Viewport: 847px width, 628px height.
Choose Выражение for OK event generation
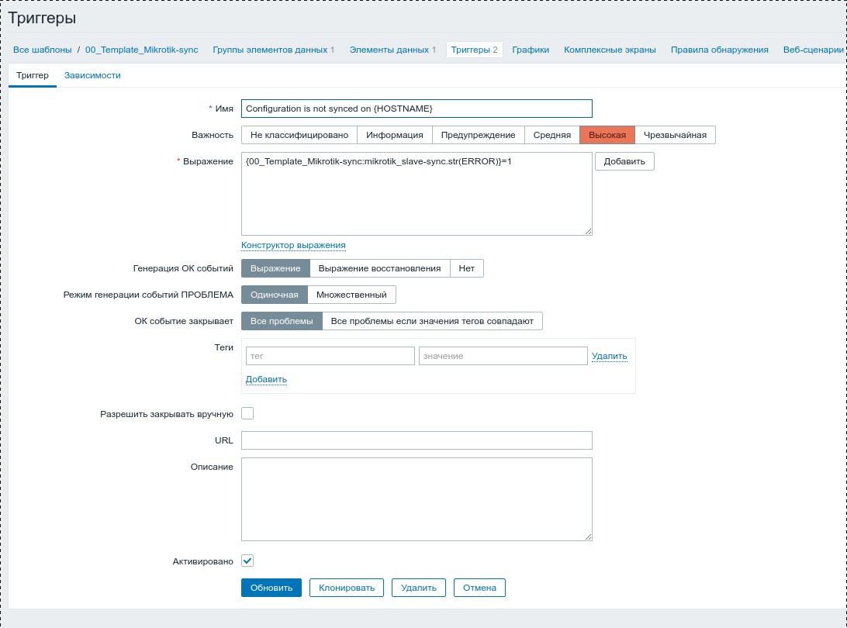(275, 268)
